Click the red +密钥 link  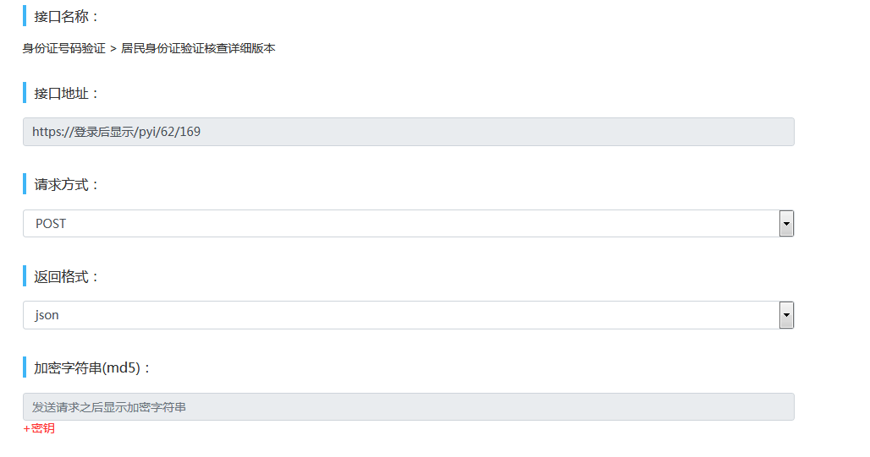coord(39,428)
